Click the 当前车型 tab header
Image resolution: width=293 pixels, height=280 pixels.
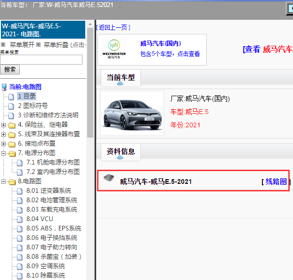click(x=121, y=78)
